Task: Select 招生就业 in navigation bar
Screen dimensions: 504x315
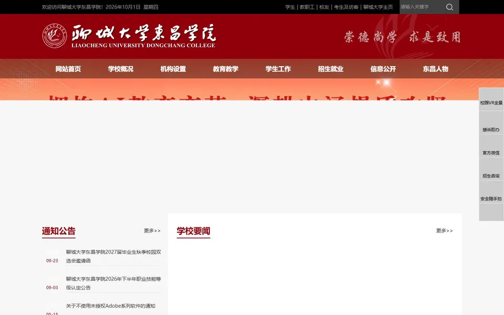Action: pos(331,69)
